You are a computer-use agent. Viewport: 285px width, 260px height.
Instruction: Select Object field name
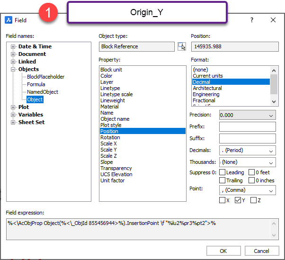(35, 99)
